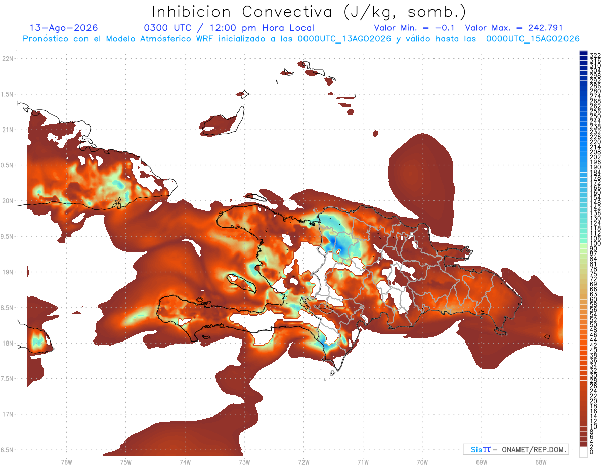
Task: Click the '22N' latitude label
Action: pos(8,59)
